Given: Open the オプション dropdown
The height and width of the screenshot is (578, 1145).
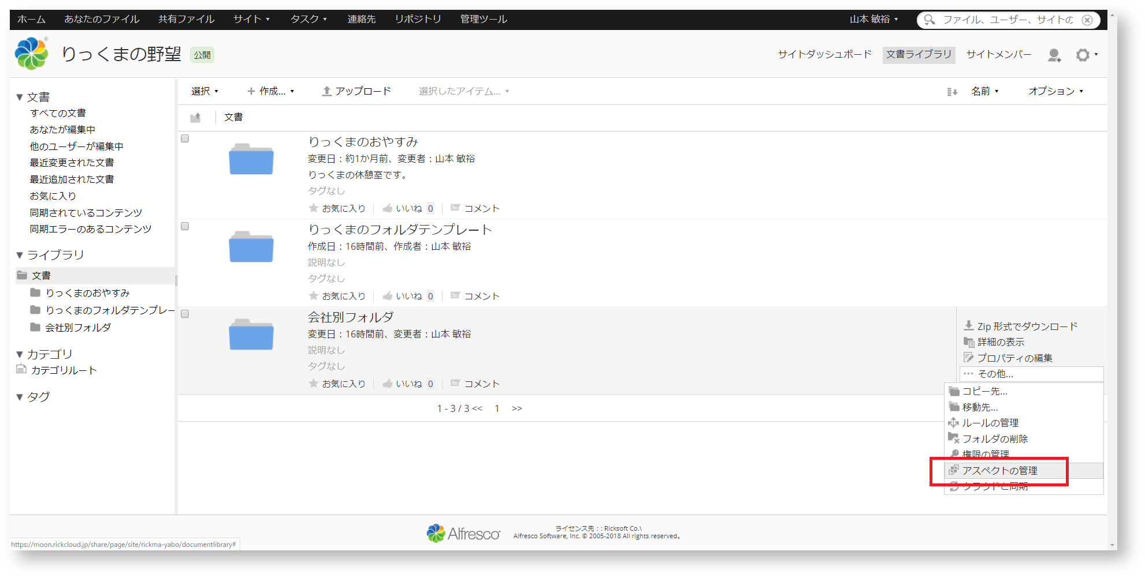Looking at the screenshot, I should tap(1055, 91).
